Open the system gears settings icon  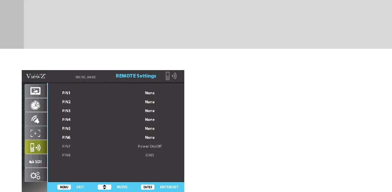pos(36,175)
